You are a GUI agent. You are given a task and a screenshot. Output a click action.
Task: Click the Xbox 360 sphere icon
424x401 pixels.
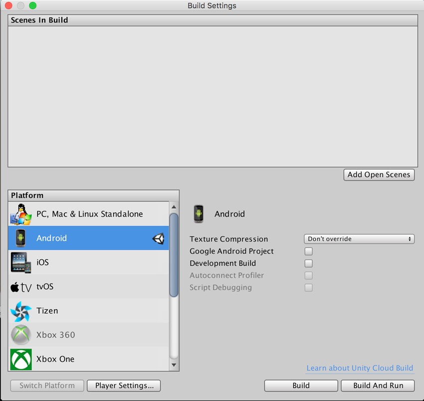point(21,335)
